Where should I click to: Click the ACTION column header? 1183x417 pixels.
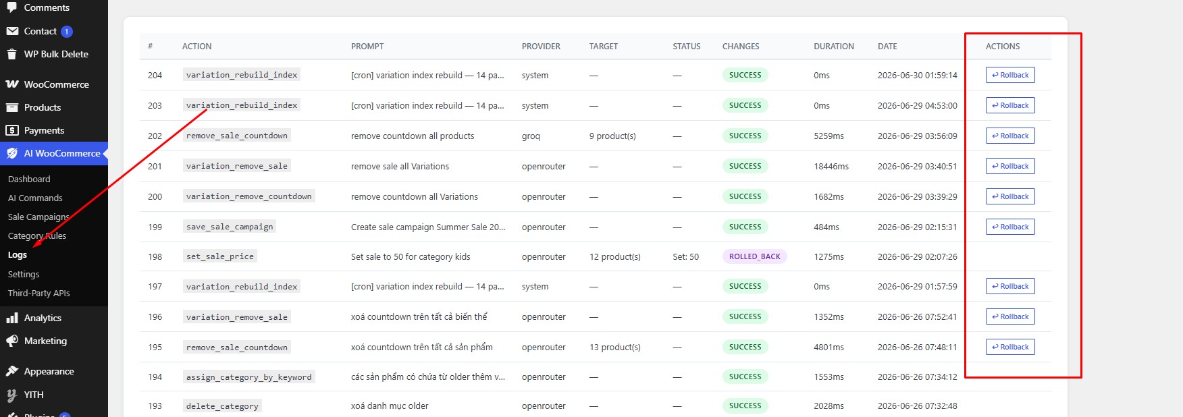click(196, 47)
